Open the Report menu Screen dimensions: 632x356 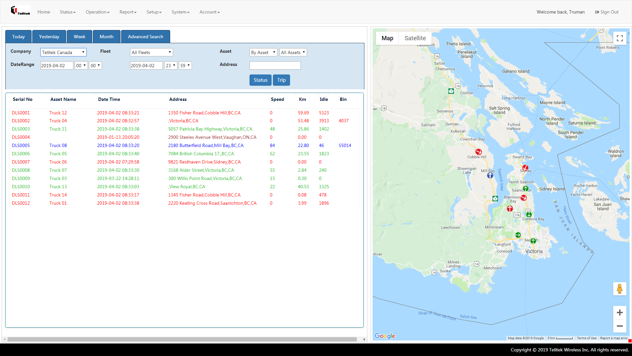128,12
